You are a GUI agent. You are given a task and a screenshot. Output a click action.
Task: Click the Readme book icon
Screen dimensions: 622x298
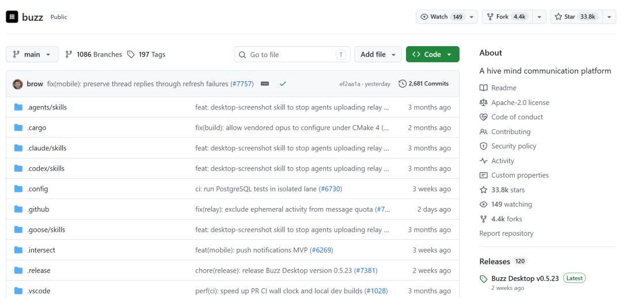(x=483, y=88)
